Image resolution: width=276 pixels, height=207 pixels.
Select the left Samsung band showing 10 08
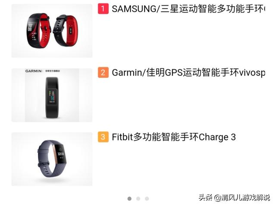point(38,30)
